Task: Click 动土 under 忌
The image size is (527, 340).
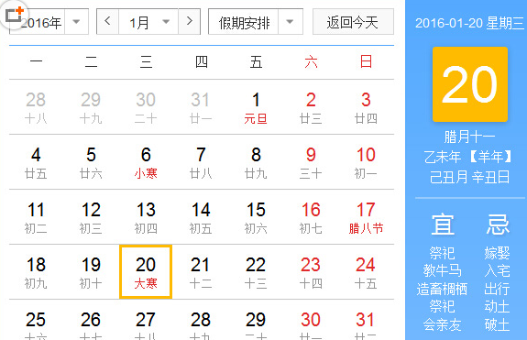Action: (x=498, y=307)
